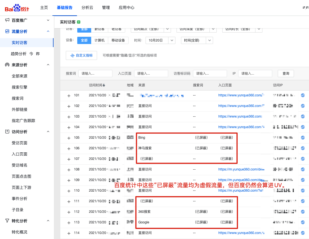Open trend chart icon for row 113
Viewport: 309px width, 239px height.
click(303, 222)
